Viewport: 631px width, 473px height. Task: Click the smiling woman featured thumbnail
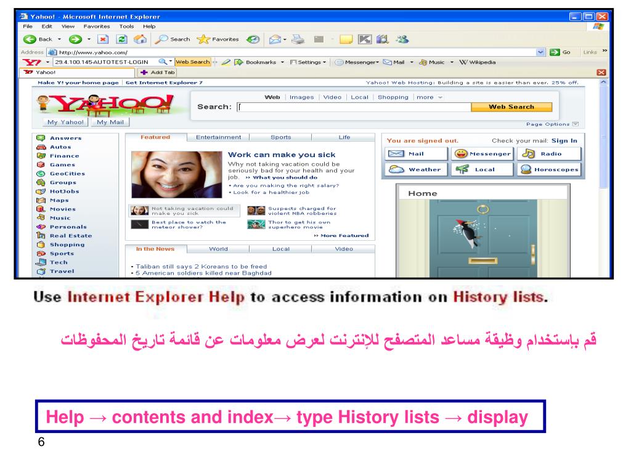[177, 174]
